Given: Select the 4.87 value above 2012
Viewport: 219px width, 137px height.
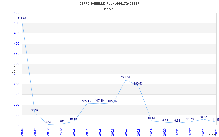Looking at the screenshot, I should click(60, 121).
